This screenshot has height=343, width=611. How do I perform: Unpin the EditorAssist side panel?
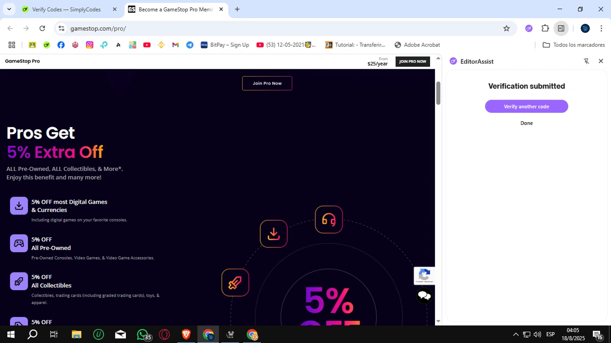pyautogui.click(x=587, y=61)
